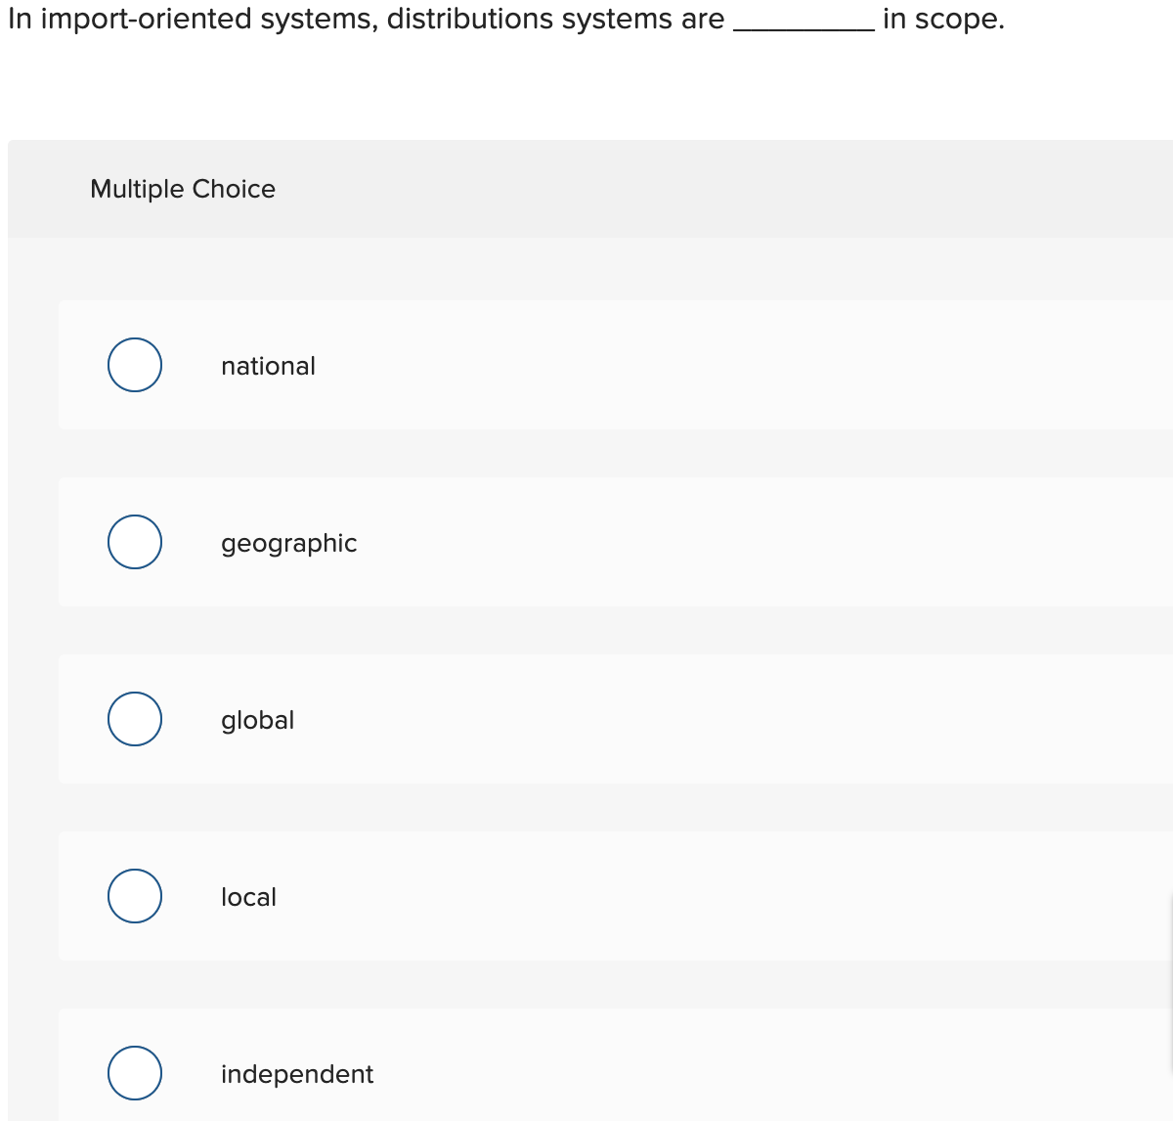Viewport: 1173px width, 1121px height.
Task: Choose the answer labeled local
Action: (247, 896)
